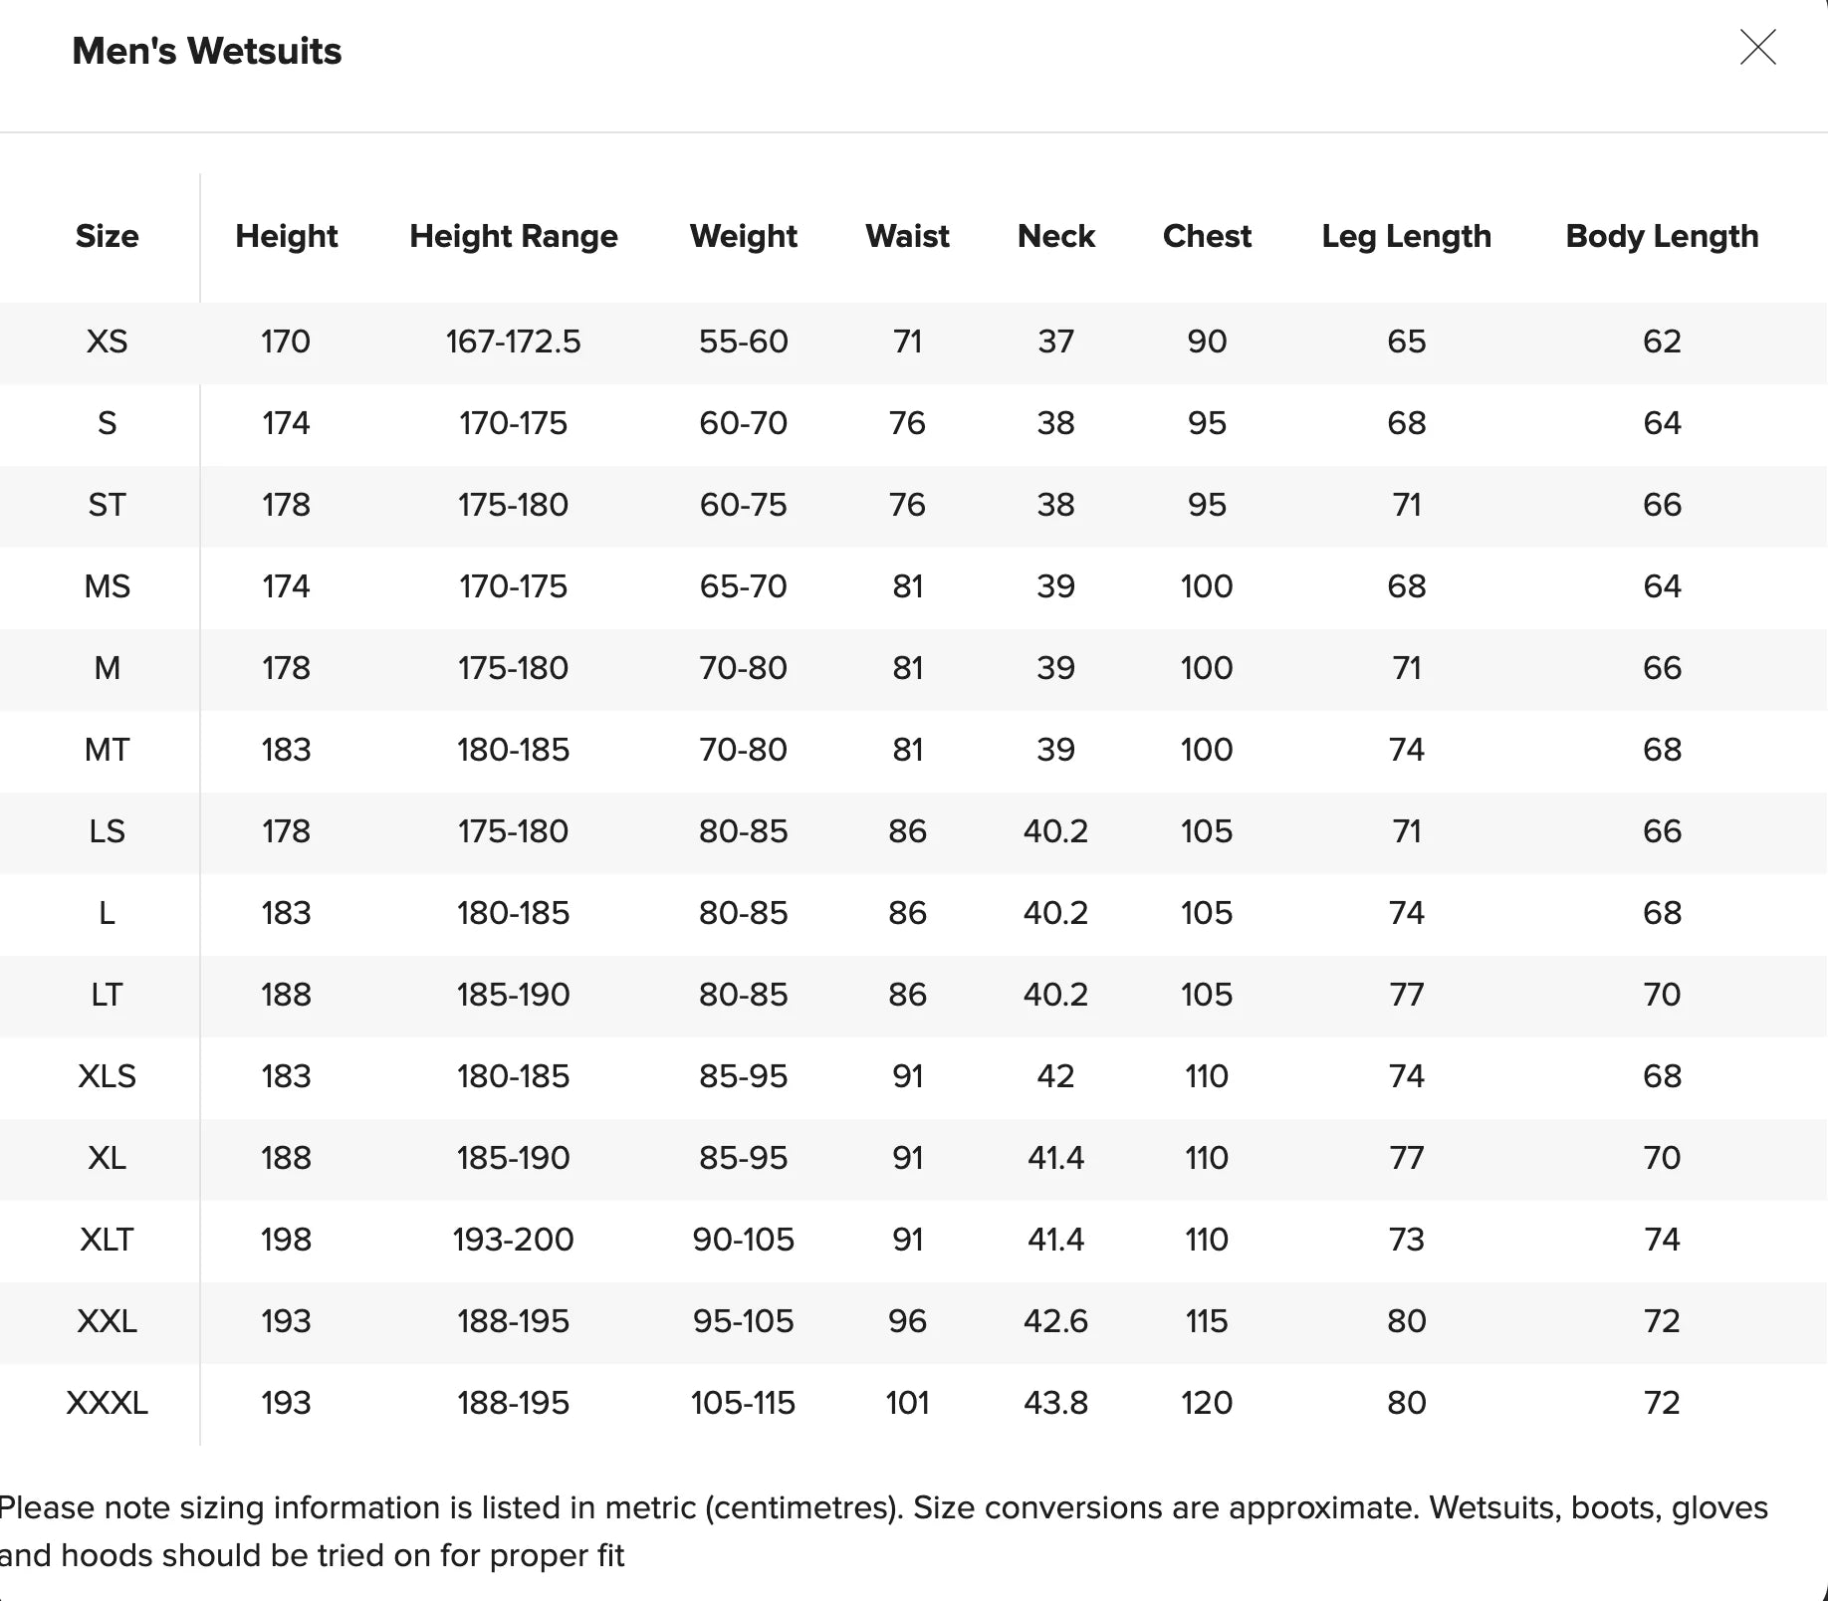Click the MT size row label
This screenshot has height=1601, width=1828.
(x=108, y=750)
